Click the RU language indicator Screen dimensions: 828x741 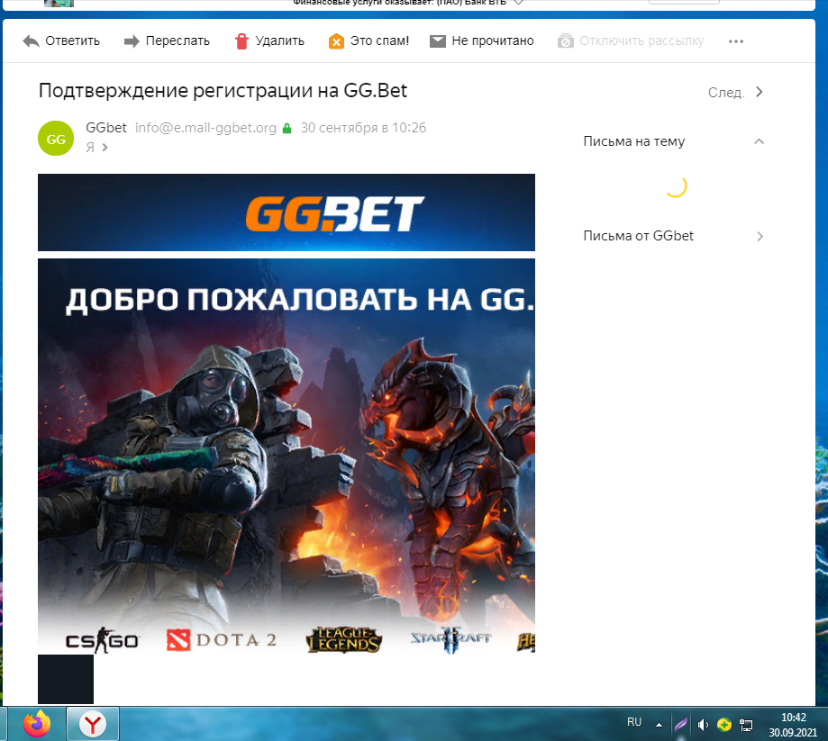pyautogui.click(x=634, y=722)
